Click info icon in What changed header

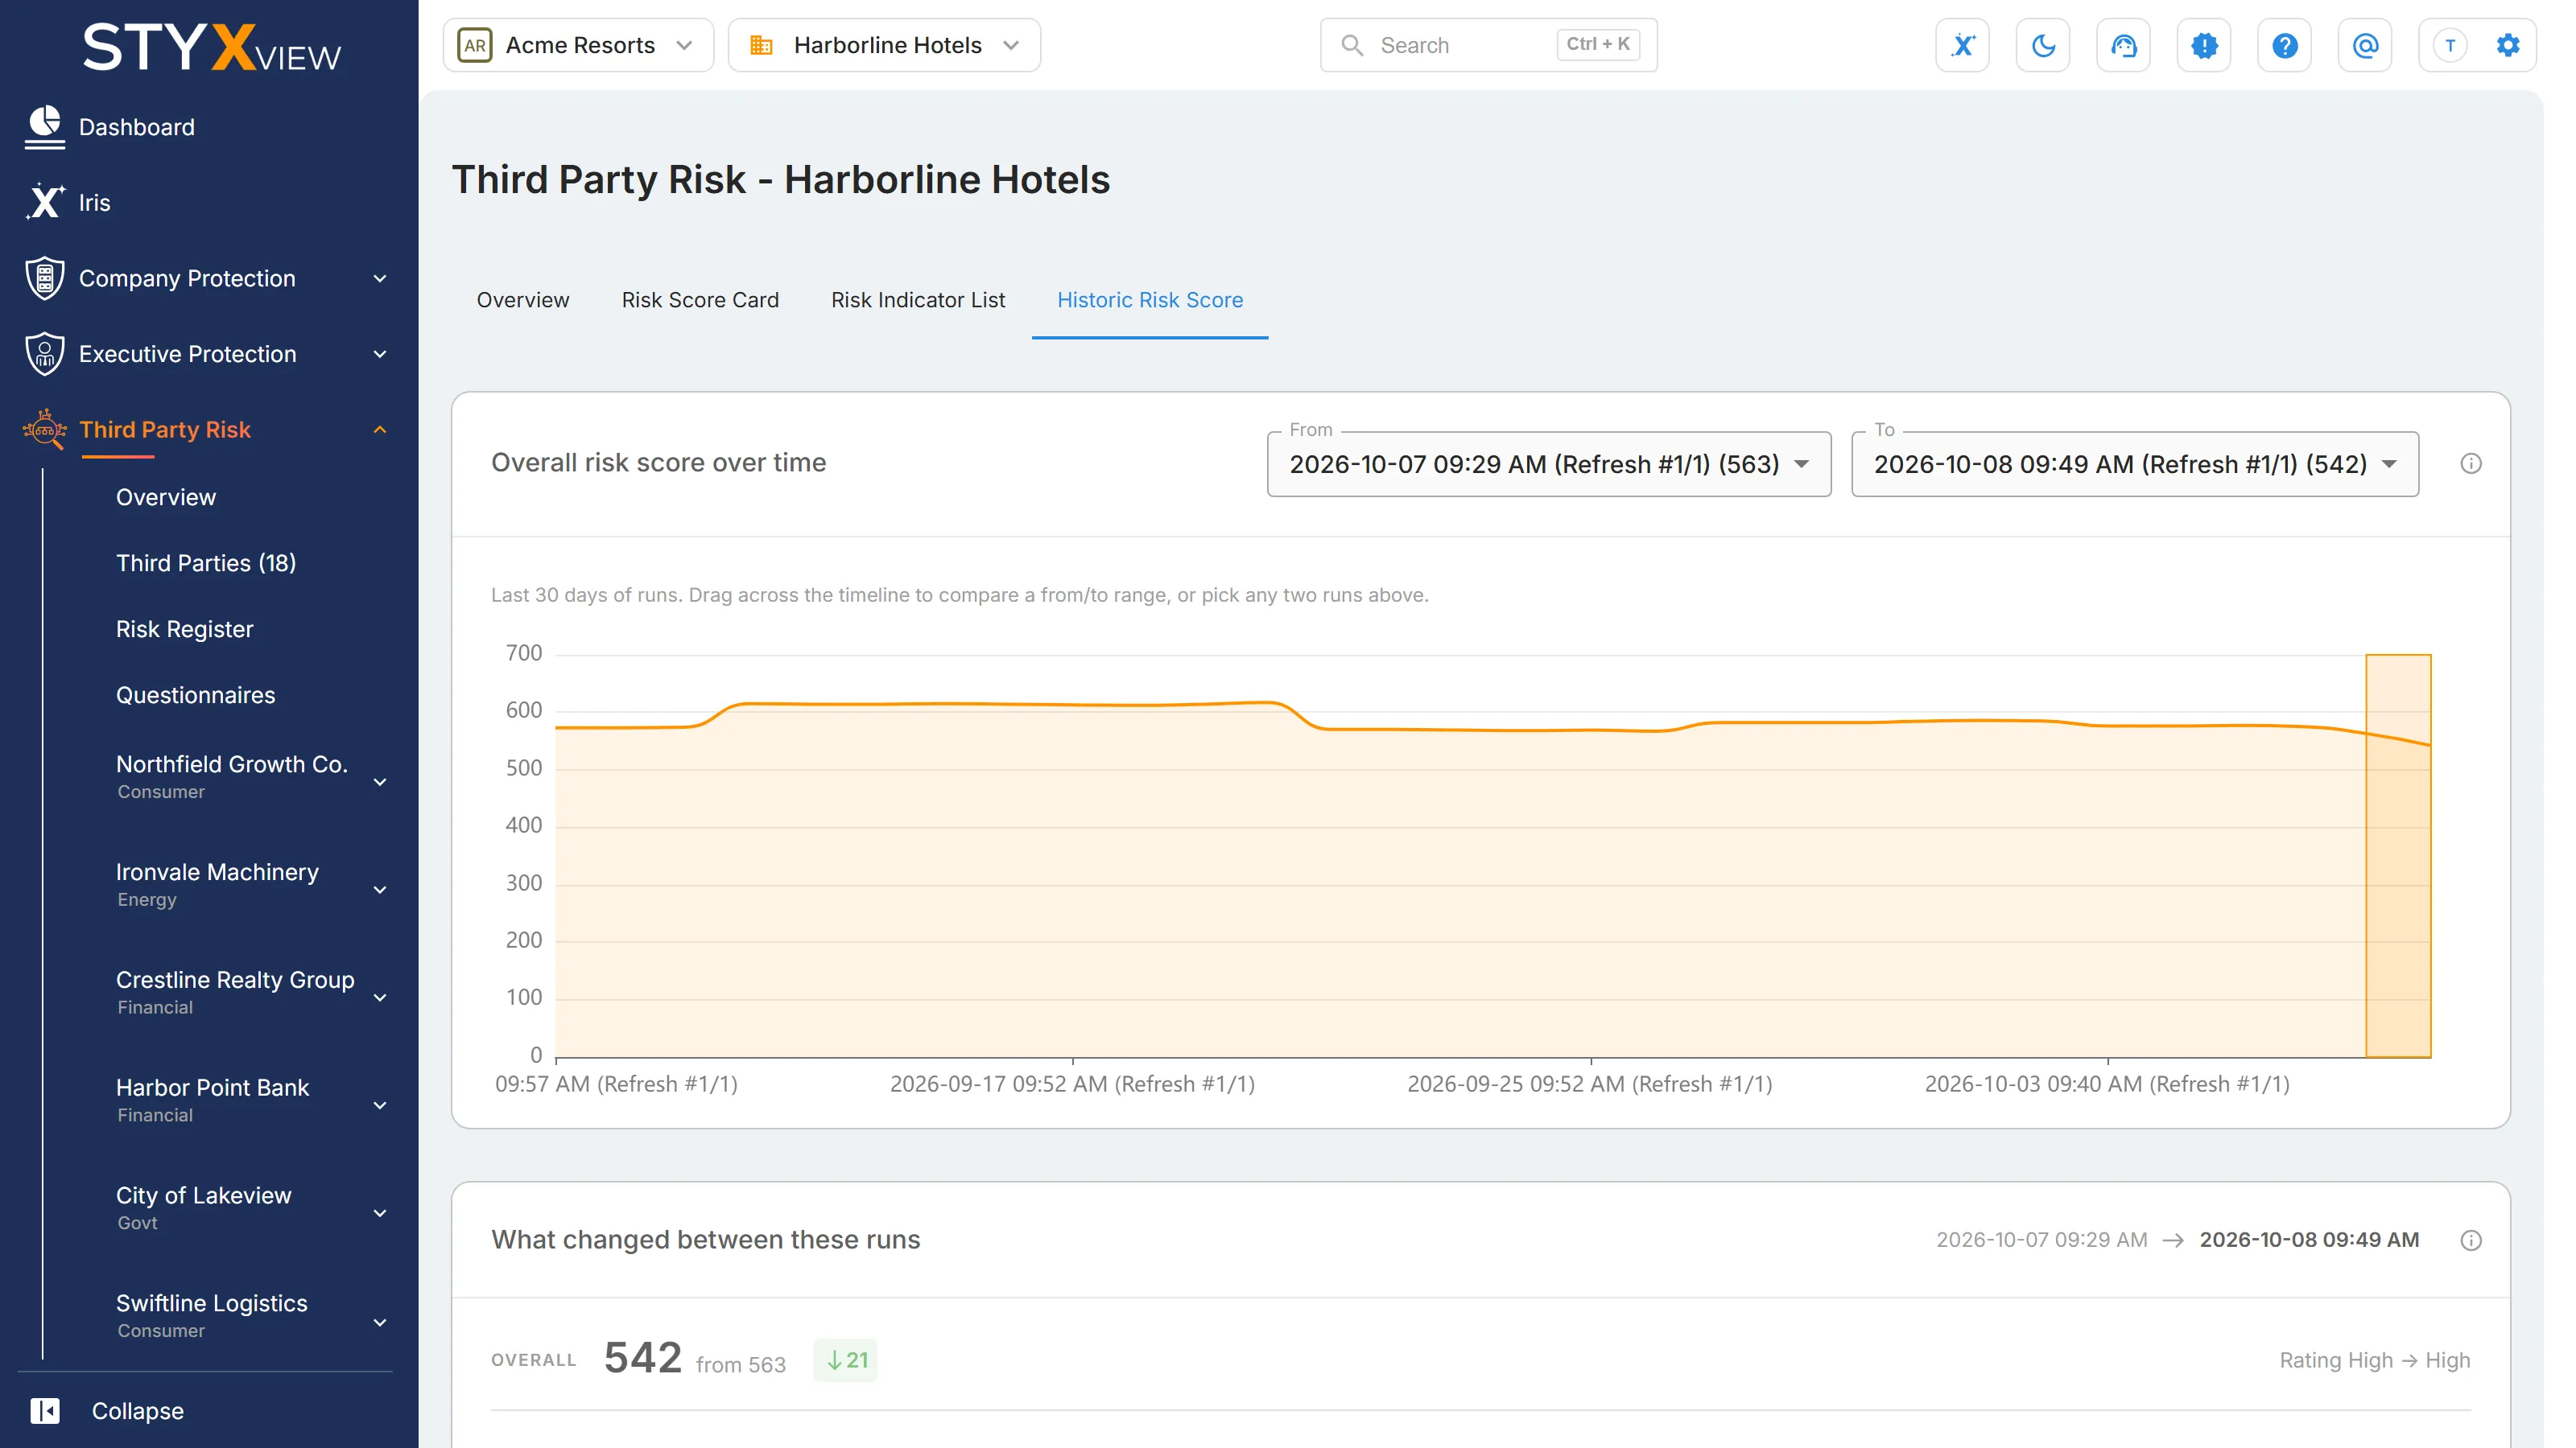[2470, 1239]
